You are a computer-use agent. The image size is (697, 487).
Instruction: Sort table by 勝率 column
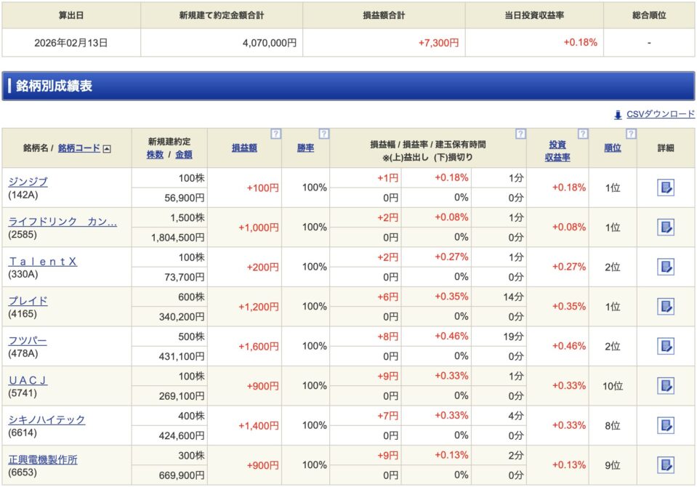click(x=305, y=148)
